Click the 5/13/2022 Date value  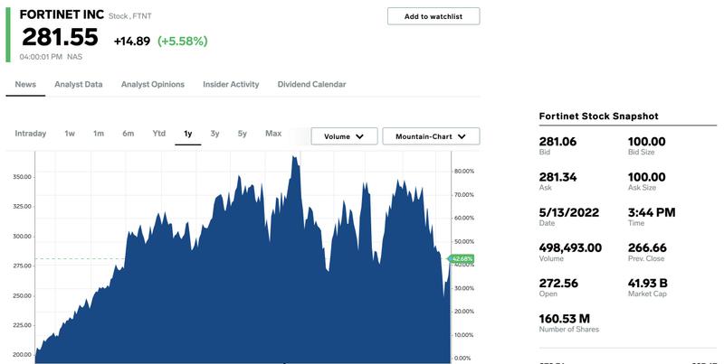tap(569, 212)
